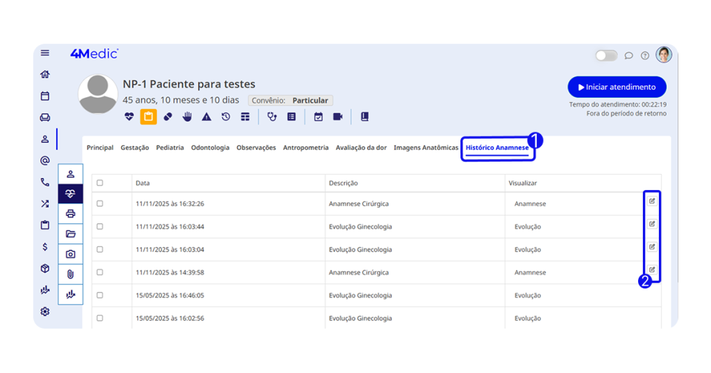711x373 pixels.
Task: Open the pill medication icon
Action: (x=168, y=117)
